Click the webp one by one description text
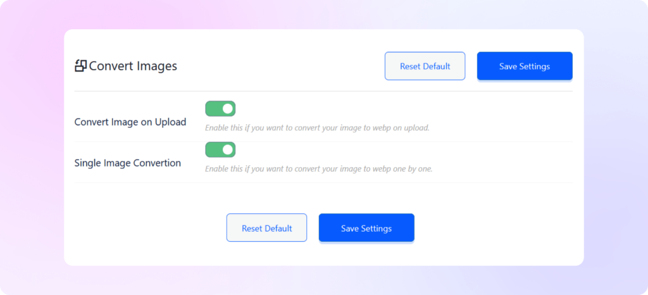The width and height of the screenshot is (648, 295). click(319, 169)
